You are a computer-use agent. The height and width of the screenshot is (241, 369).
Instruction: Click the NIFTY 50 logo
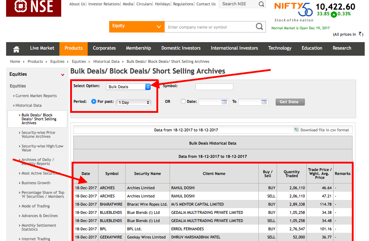coord(293,10)
